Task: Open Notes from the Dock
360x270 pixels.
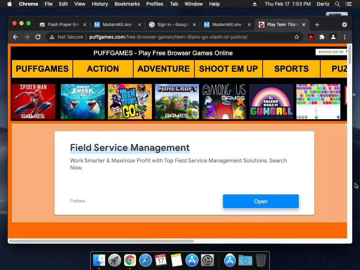Action: pos(176,261)
